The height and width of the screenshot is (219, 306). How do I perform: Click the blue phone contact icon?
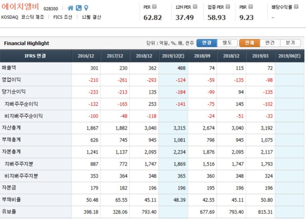point(79,8)
